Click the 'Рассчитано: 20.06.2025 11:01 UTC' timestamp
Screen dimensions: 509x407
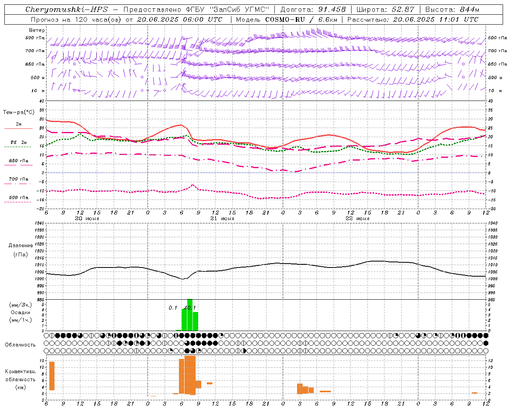click(x=413, y=19)
